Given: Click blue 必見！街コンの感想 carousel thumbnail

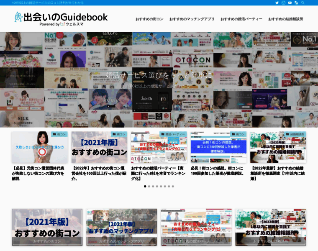Looking at the screenshot, I should point(218,147).
